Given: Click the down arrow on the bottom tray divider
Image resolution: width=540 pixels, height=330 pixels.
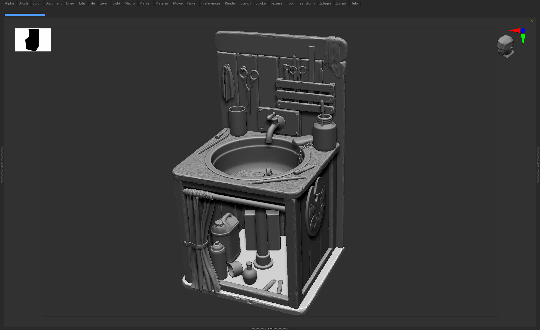Looking at the screenshot, I should point(271,329).
